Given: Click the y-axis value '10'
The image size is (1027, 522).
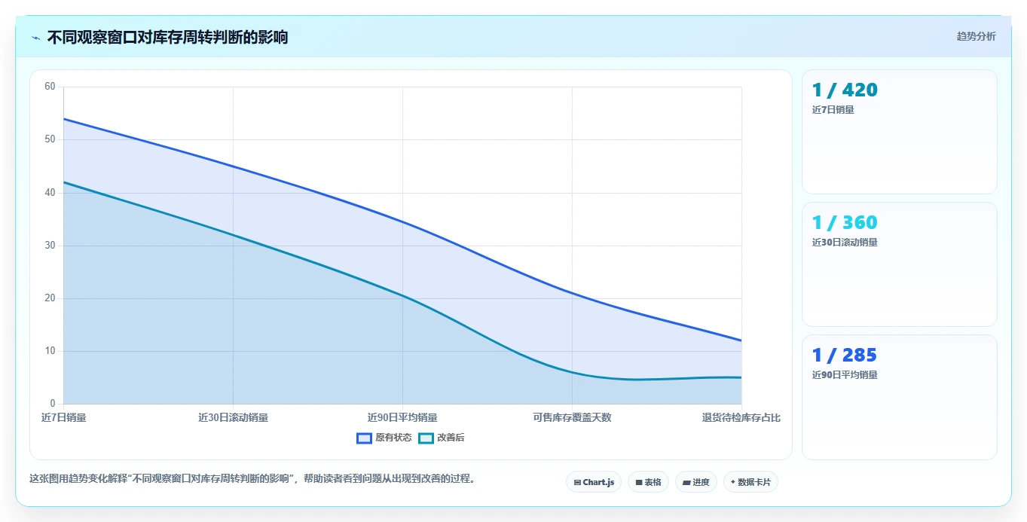Looking at the screenshot, I should coord(50,351).
